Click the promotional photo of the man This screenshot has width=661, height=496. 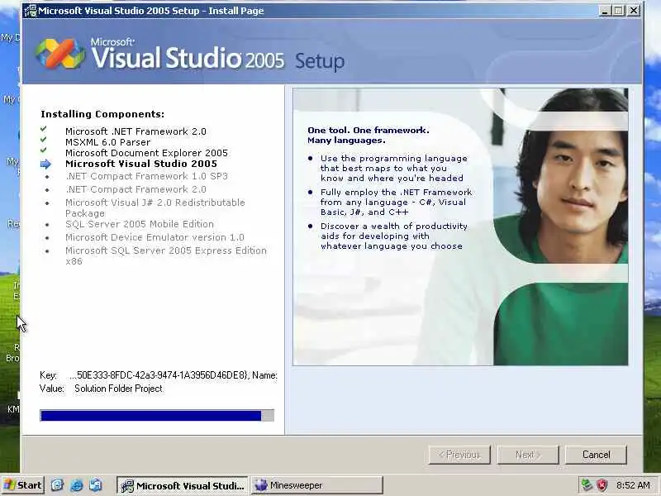561,226
